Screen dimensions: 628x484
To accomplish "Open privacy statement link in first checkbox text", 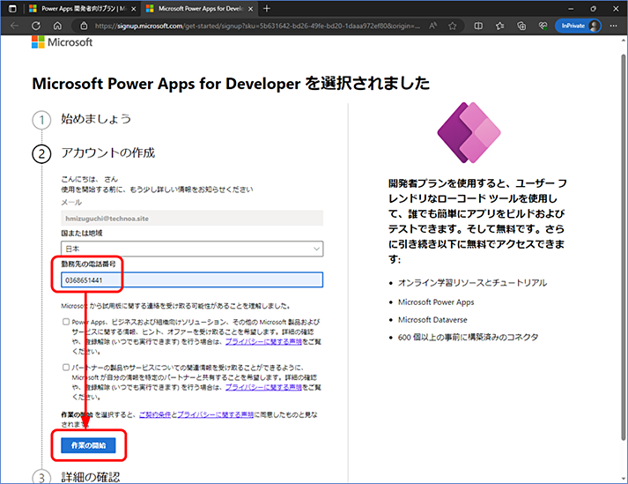I will pyautogui.click(x=263, y=342).
